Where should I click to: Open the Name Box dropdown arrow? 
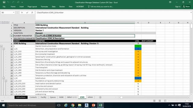click(14, 13)
